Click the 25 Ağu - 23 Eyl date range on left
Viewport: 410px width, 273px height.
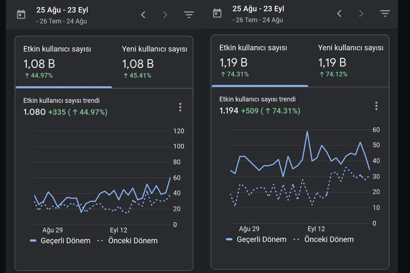pos(62,10)
